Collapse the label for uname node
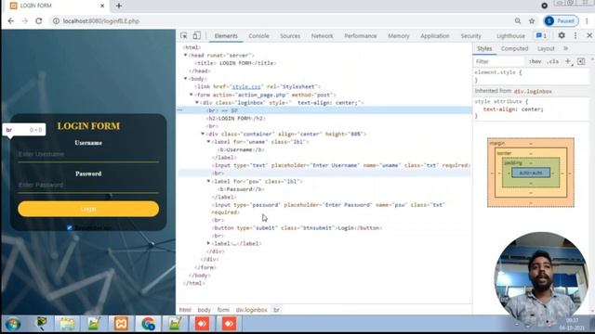Image resolution: width=595 pixels, height=334 pixels. coord(208,142)
